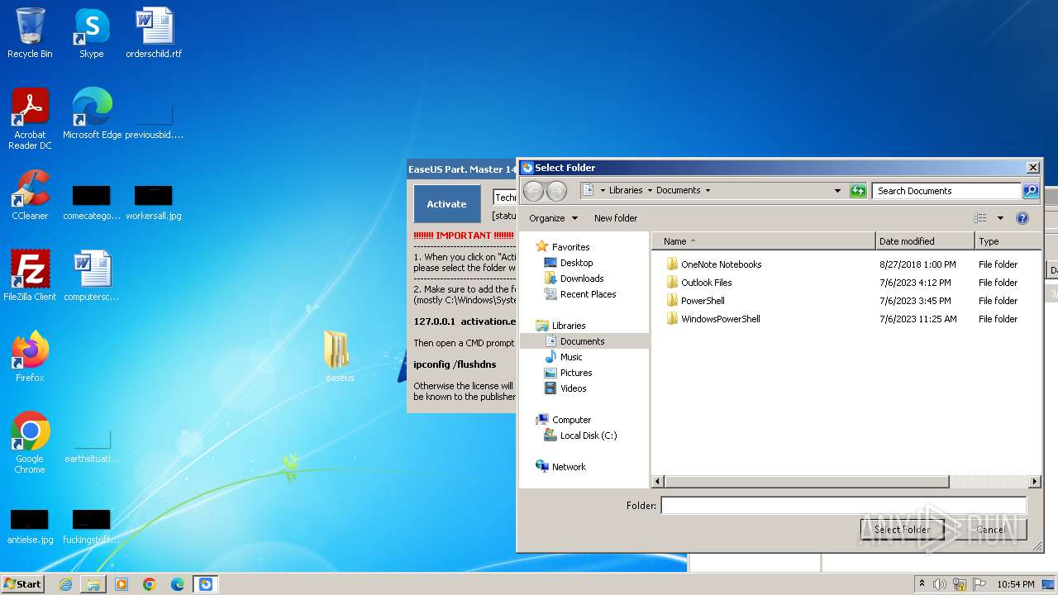Select Videos library in tree

574,388
